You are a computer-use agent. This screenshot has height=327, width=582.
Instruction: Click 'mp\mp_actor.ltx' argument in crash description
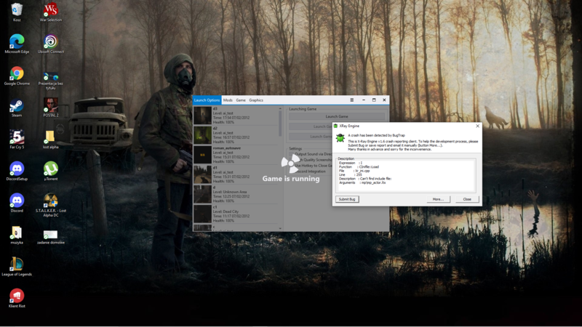coord(373,183)
